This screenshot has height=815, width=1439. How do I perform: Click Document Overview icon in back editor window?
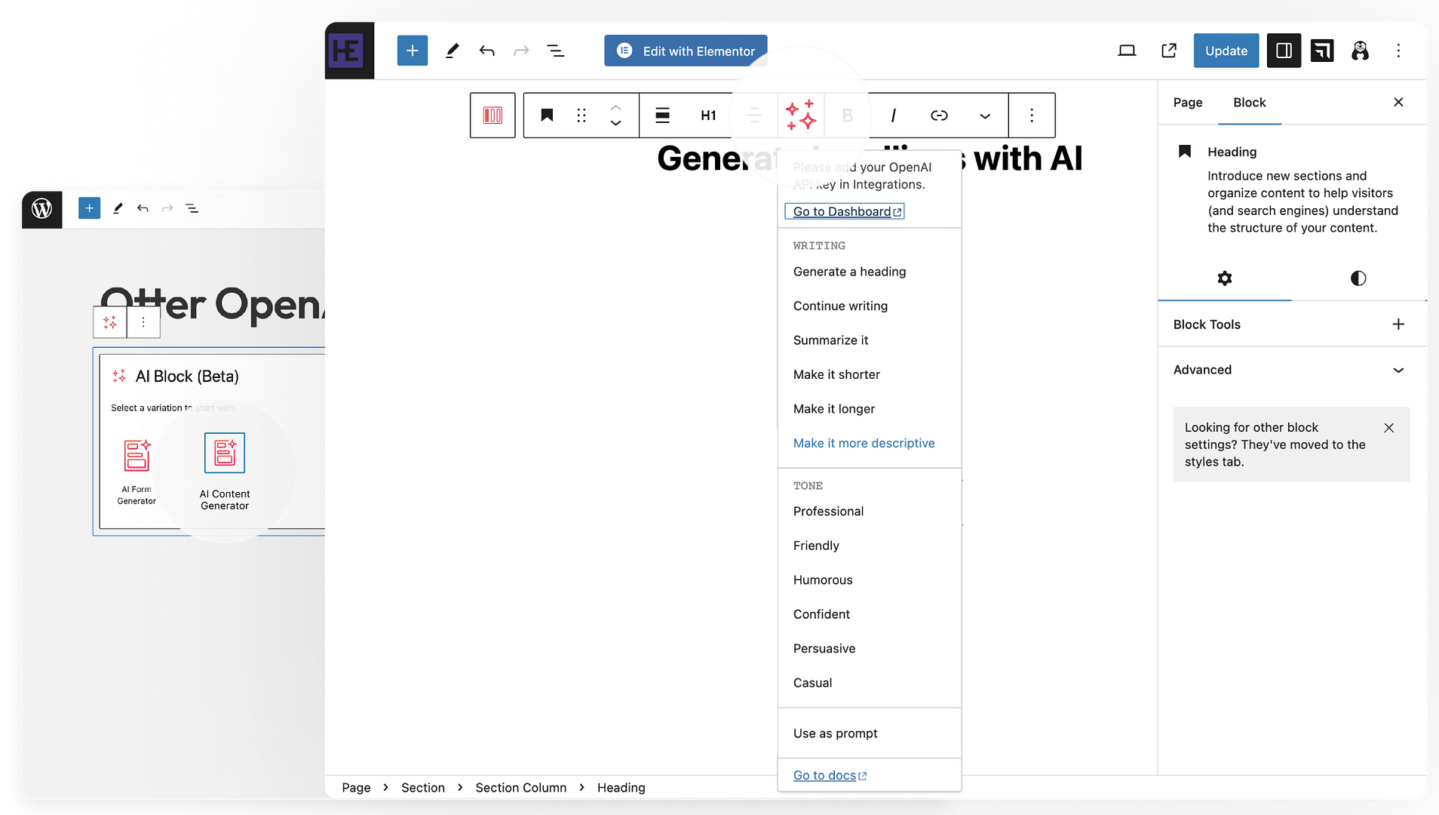pos(192,208)
